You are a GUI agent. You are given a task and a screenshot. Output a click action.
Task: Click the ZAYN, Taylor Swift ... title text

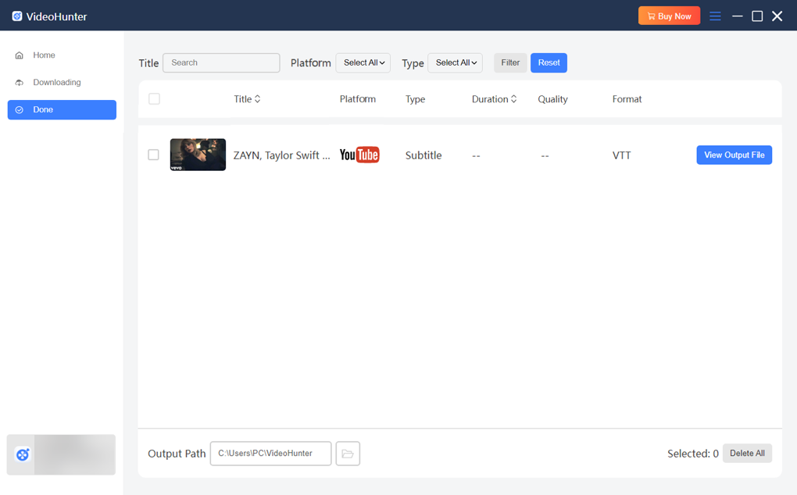pos(281,155)
